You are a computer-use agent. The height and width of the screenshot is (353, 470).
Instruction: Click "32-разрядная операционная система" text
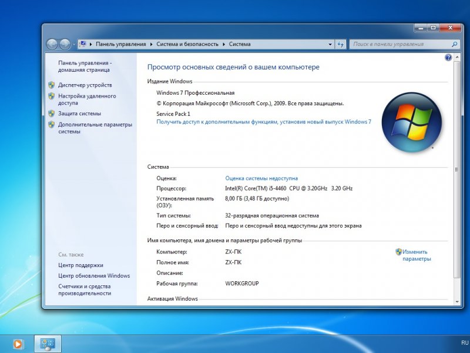click(x=272, y=216)
